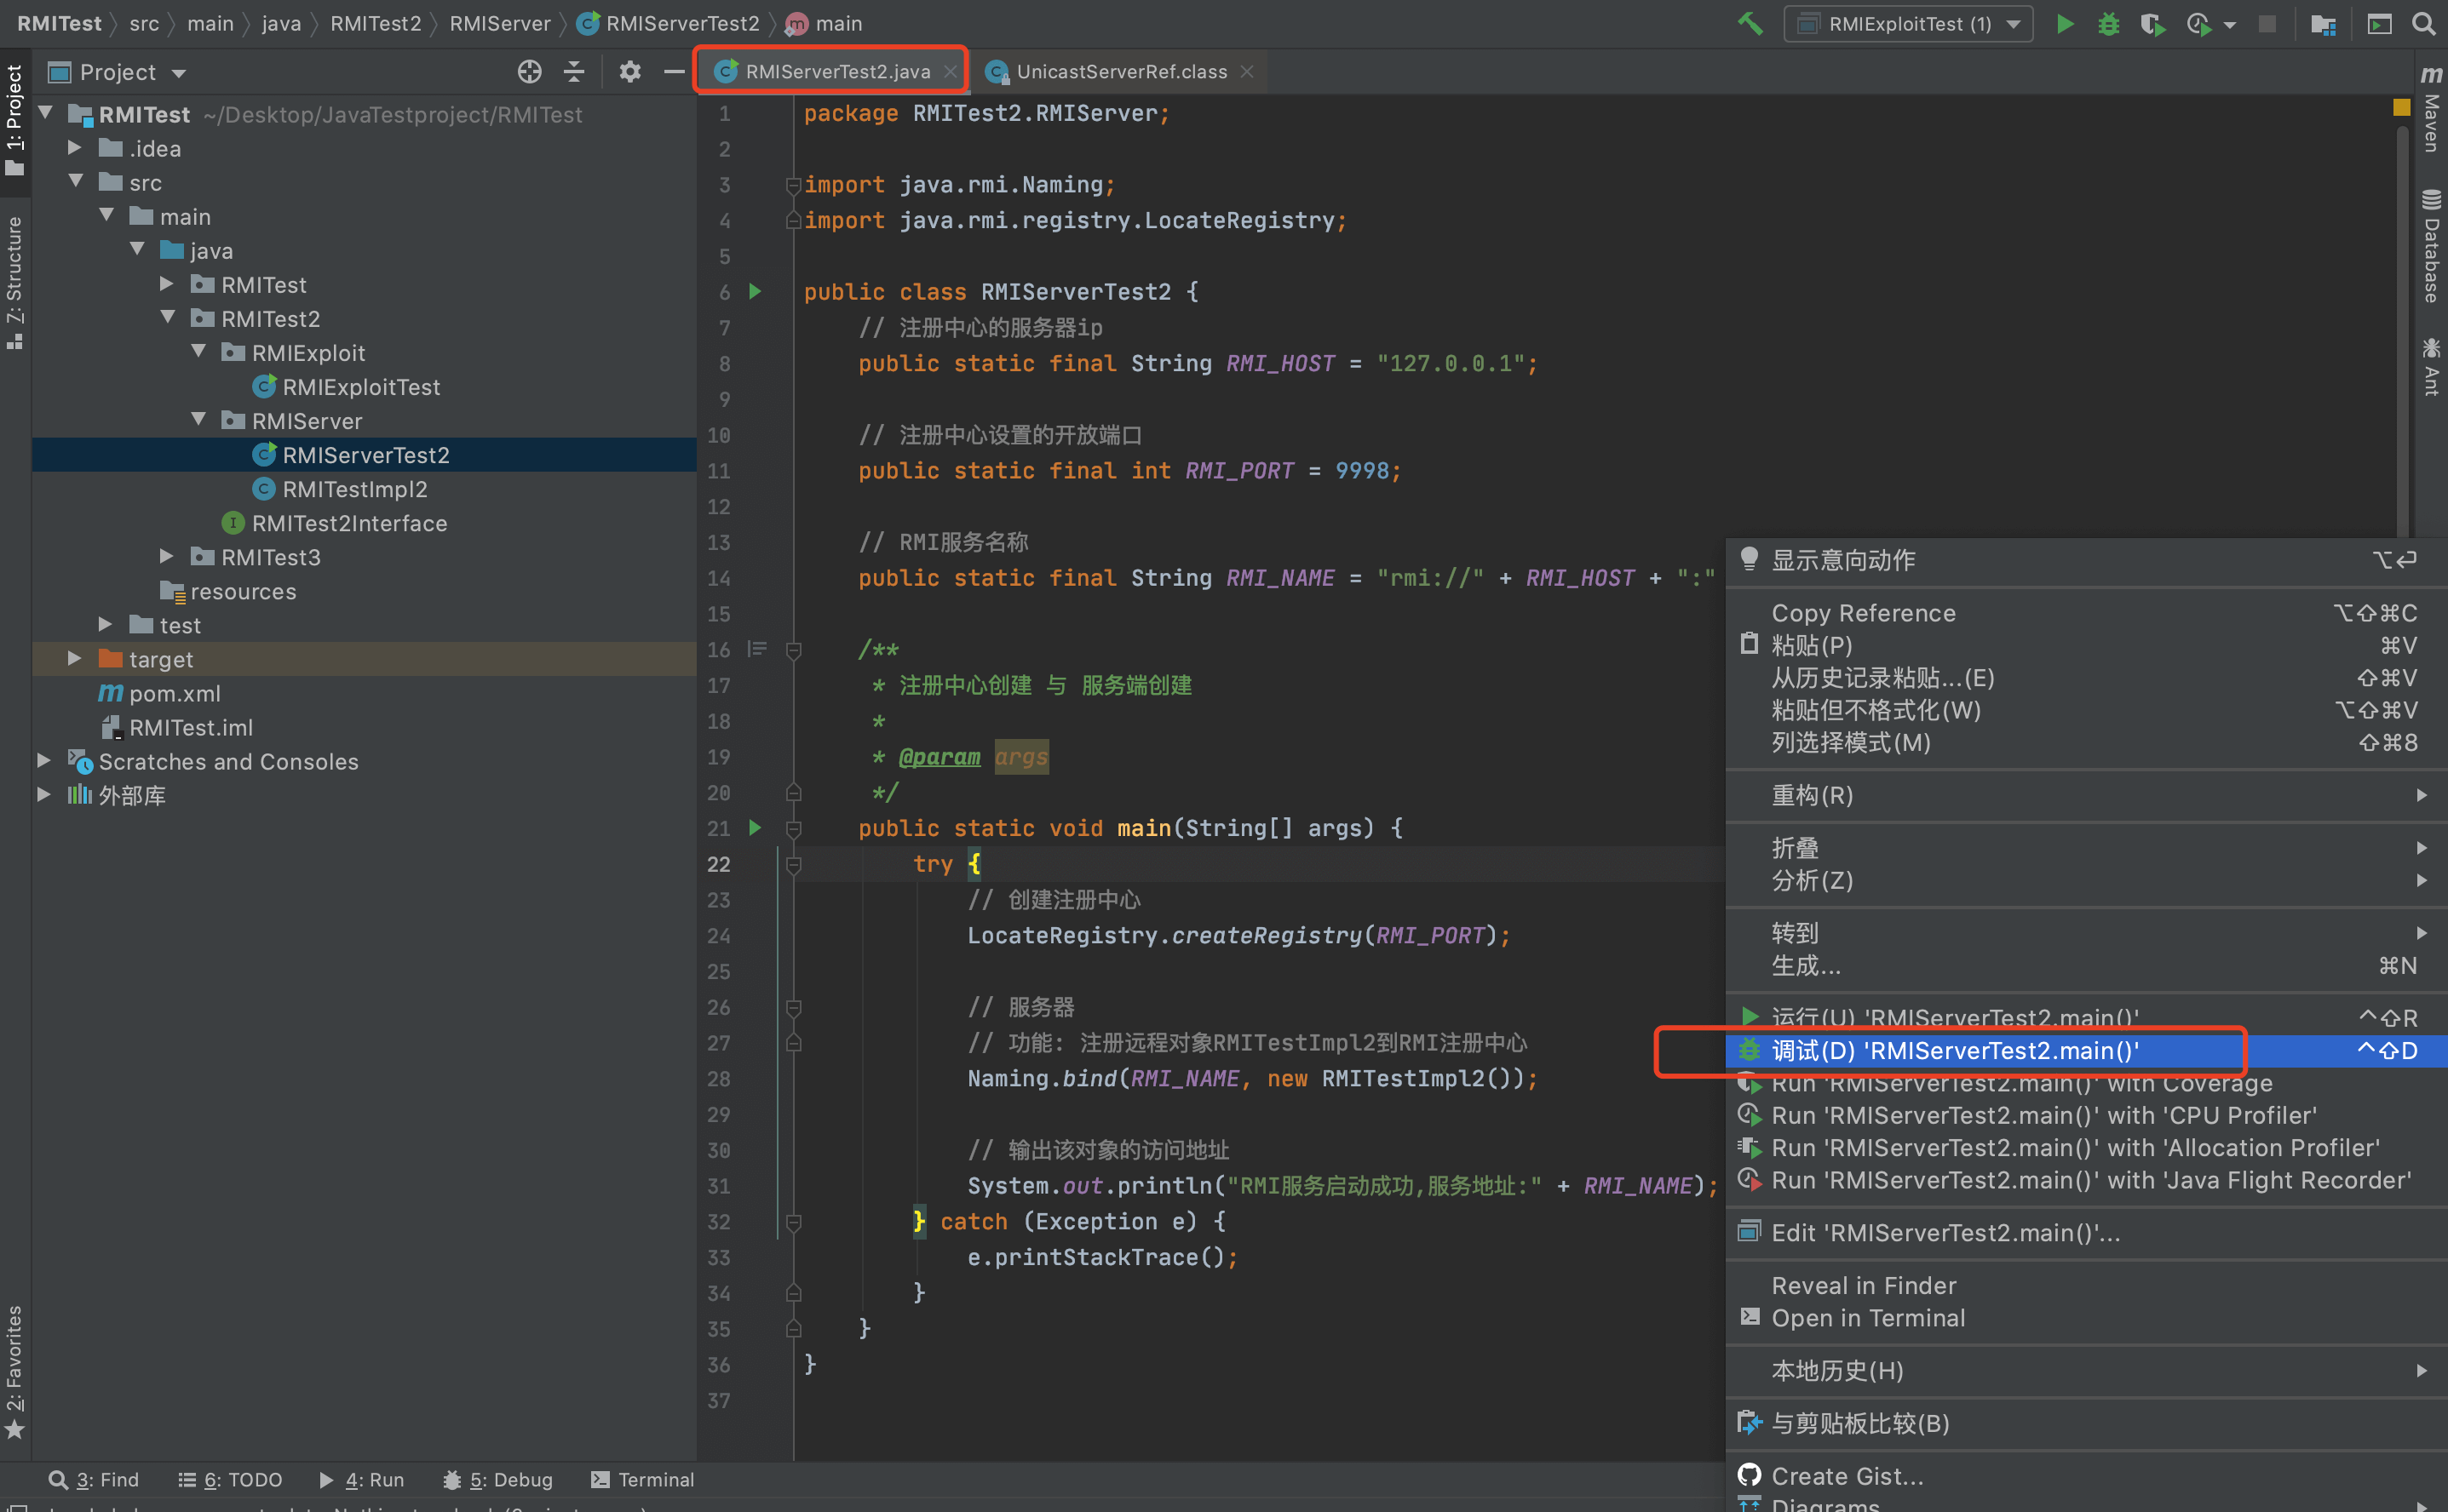Screen dimensions: 2448x1512
Task: Click the doc render gutter icon on line 16
Action: 757,649
